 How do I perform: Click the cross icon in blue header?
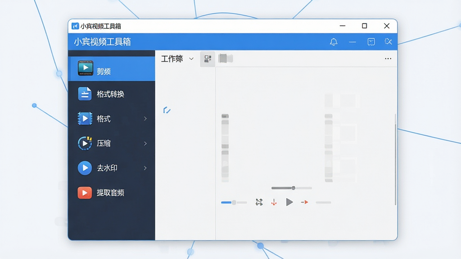[x=389, y=42]
